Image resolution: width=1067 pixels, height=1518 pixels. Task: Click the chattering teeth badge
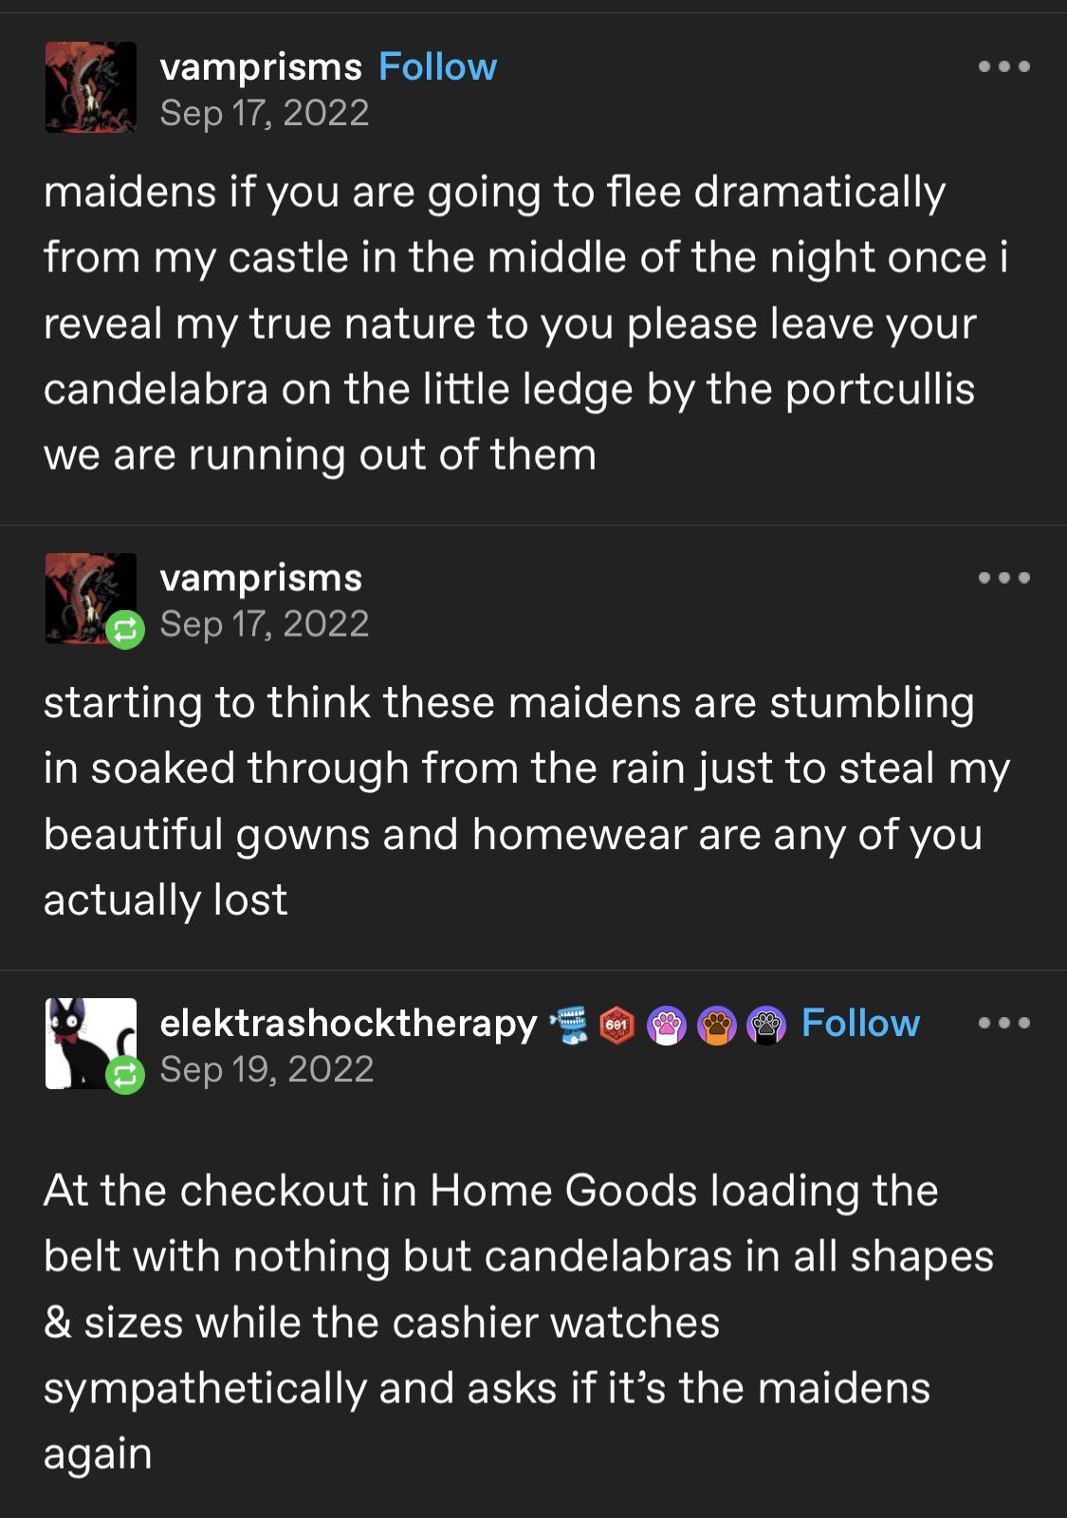[x=568, y=1026]
